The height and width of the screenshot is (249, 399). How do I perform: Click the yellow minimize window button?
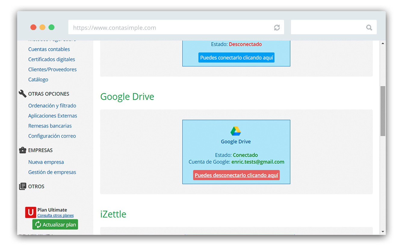tap(42, 27)
